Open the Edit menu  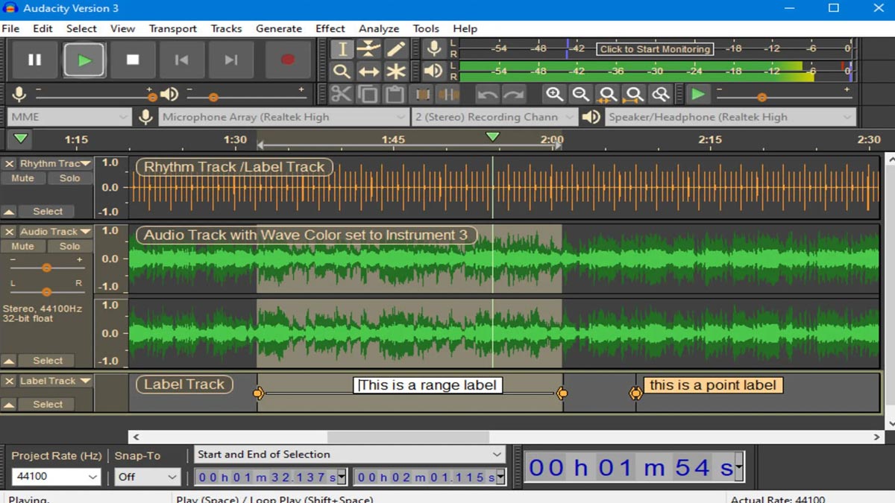[43, 28]
